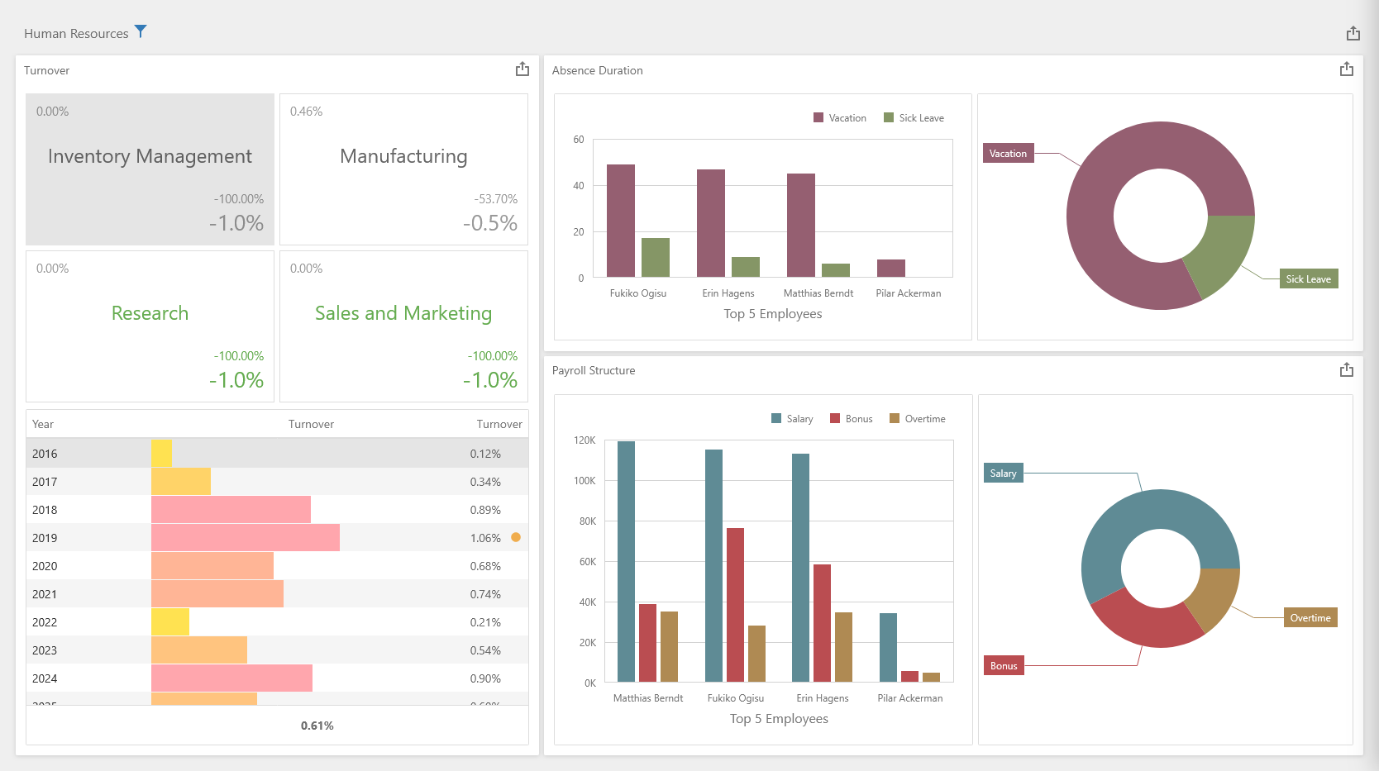
Task: Click the Sick Leave segment label on donut
Action: 1308,279
